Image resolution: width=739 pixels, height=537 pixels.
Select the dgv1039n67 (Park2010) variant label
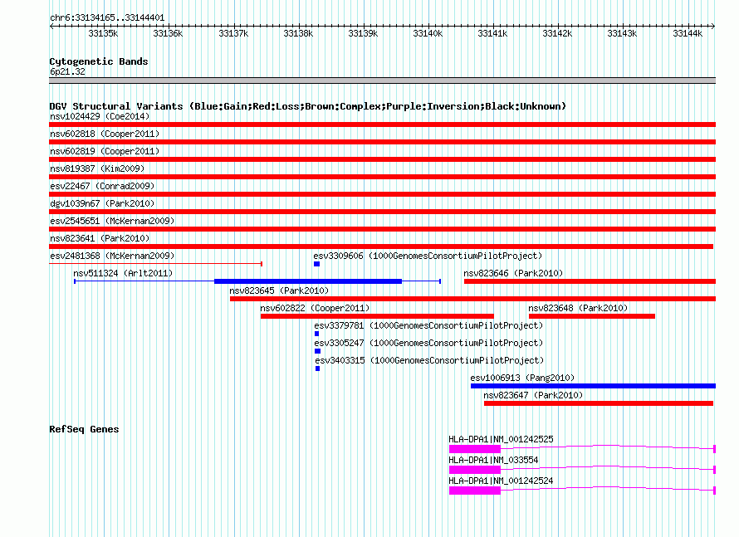pyautogui.click(x=102, y=203)
